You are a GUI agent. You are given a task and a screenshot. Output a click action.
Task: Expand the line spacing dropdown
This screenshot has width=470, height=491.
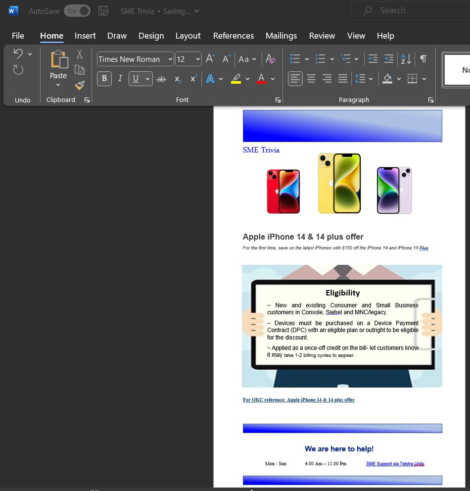click(371, 79)
